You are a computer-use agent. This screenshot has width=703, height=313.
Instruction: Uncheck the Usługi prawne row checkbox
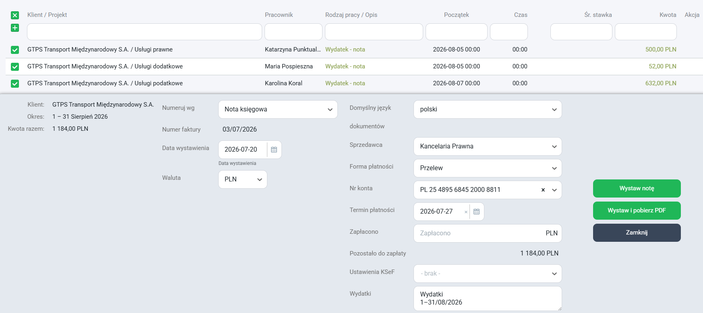(x=15, y=50)
